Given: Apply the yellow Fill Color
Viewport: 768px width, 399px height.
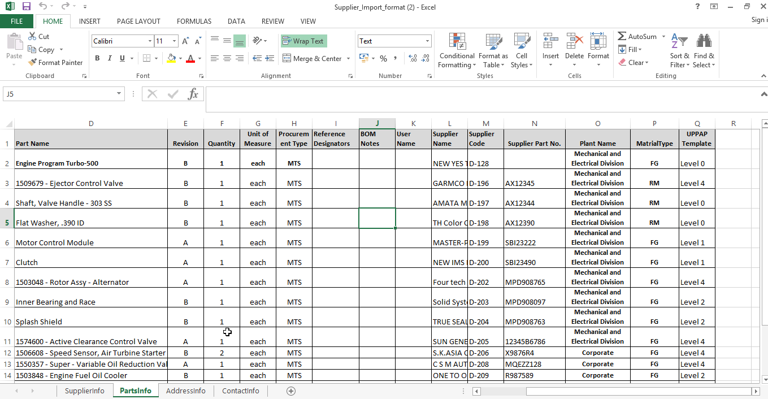Looking at the screenshot, I should coord(172,58).
